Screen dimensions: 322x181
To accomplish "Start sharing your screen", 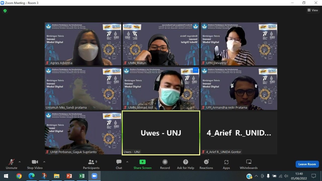I will click(142, 164).
